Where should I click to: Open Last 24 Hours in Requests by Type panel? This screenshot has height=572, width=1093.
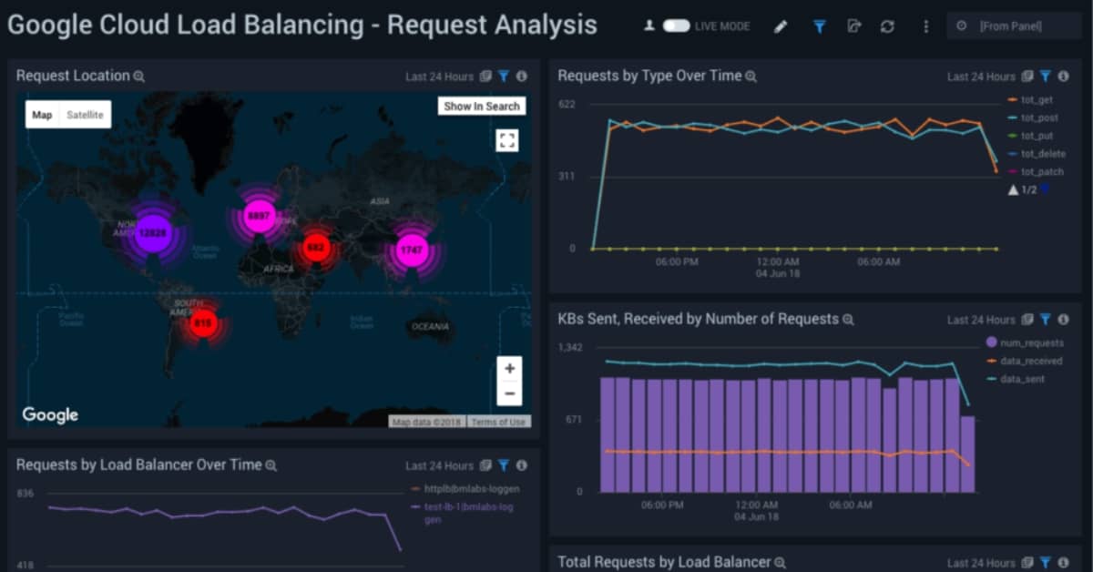point(981,77)
